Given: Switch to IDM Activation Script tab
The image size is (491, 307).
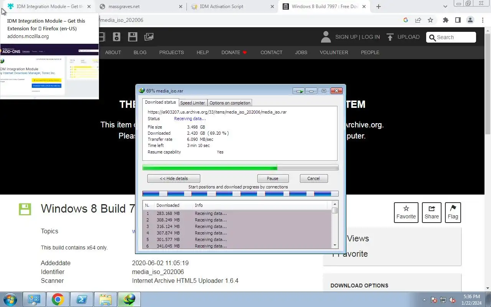Looking at the screenshot, I should click(232, 7).
